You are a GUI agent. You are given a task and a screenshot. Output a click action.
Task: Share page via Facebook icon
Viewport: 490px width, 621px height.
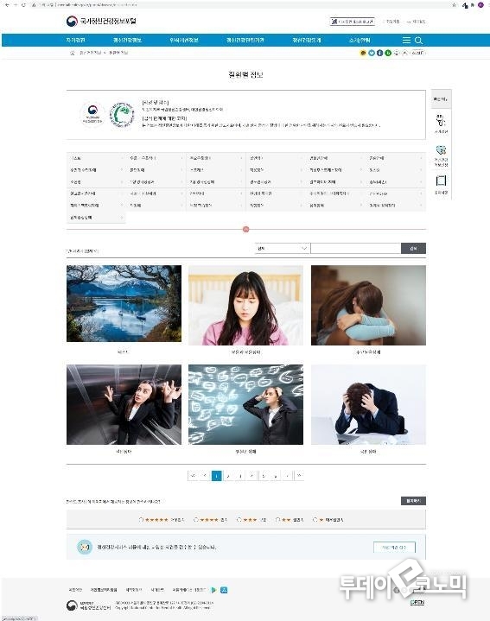pos(380,53)
